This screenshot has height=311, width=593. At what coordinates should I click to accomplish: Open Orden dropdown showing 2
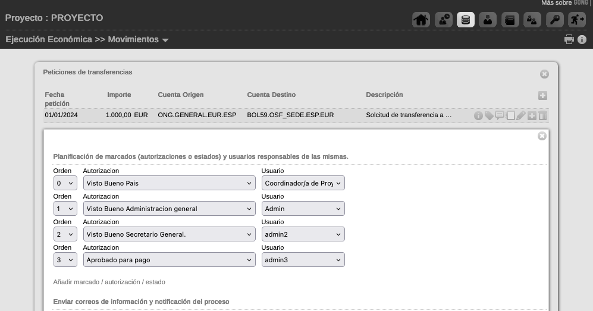(65, 234)
